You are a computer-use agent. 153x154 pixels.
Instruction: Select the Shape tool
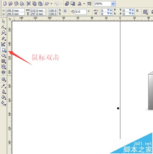[3, 27]
